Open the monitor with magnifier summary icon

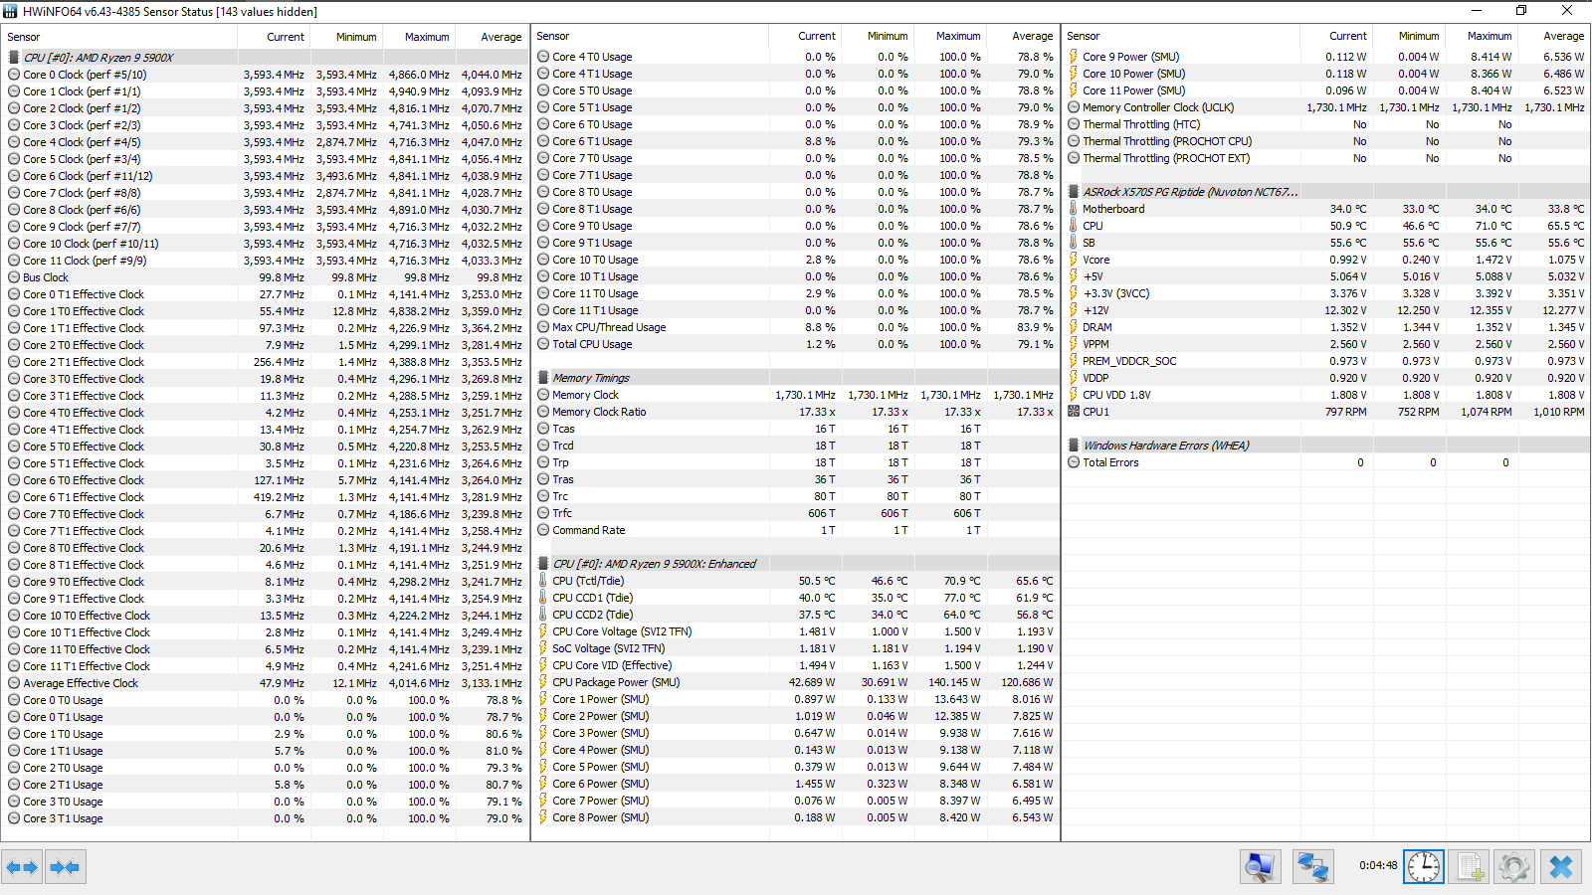(1260, 867)
